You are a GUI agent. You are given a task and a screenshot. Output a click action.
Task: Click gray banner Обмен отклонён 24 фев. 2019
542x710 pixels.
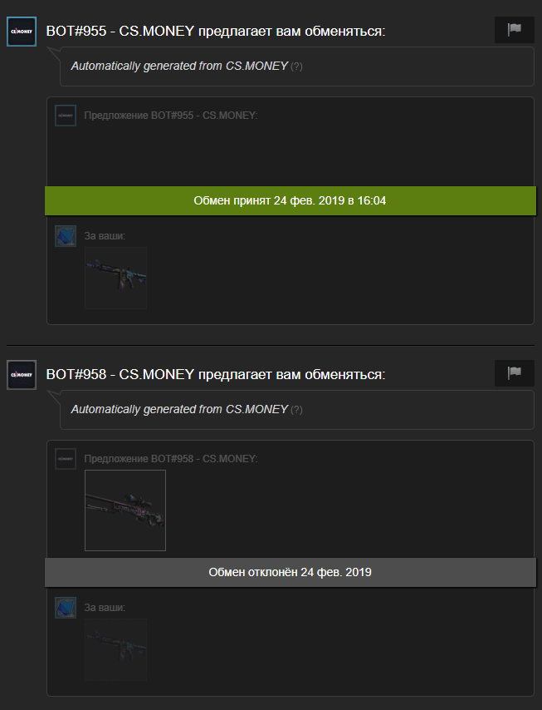[x=291, y=572]
